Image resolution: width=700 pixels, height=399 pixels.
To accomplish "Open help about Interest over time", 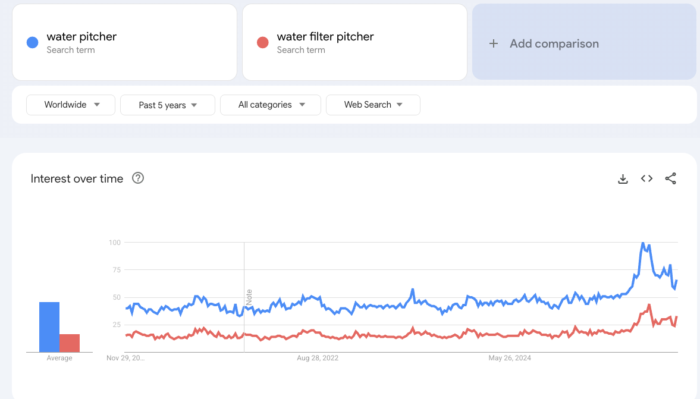I will (137, 178).
